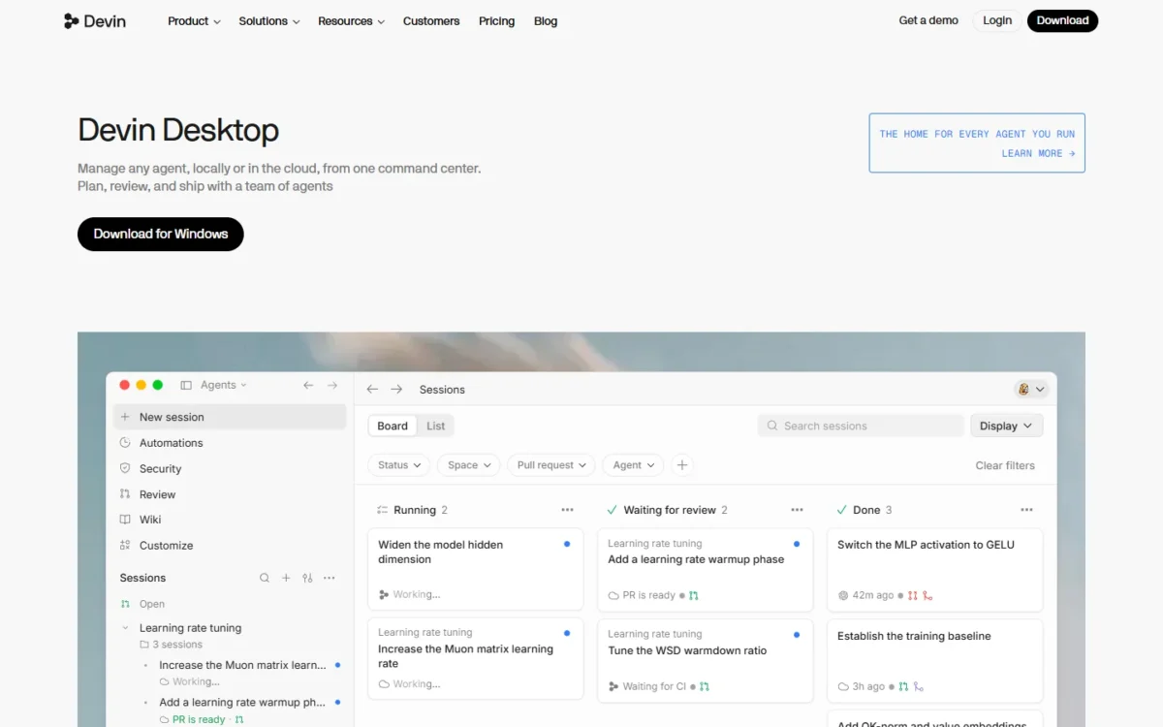Go back using arrow left of Sessions title
The height and width of the screenshot is (727, 1163).
[372, 389]
